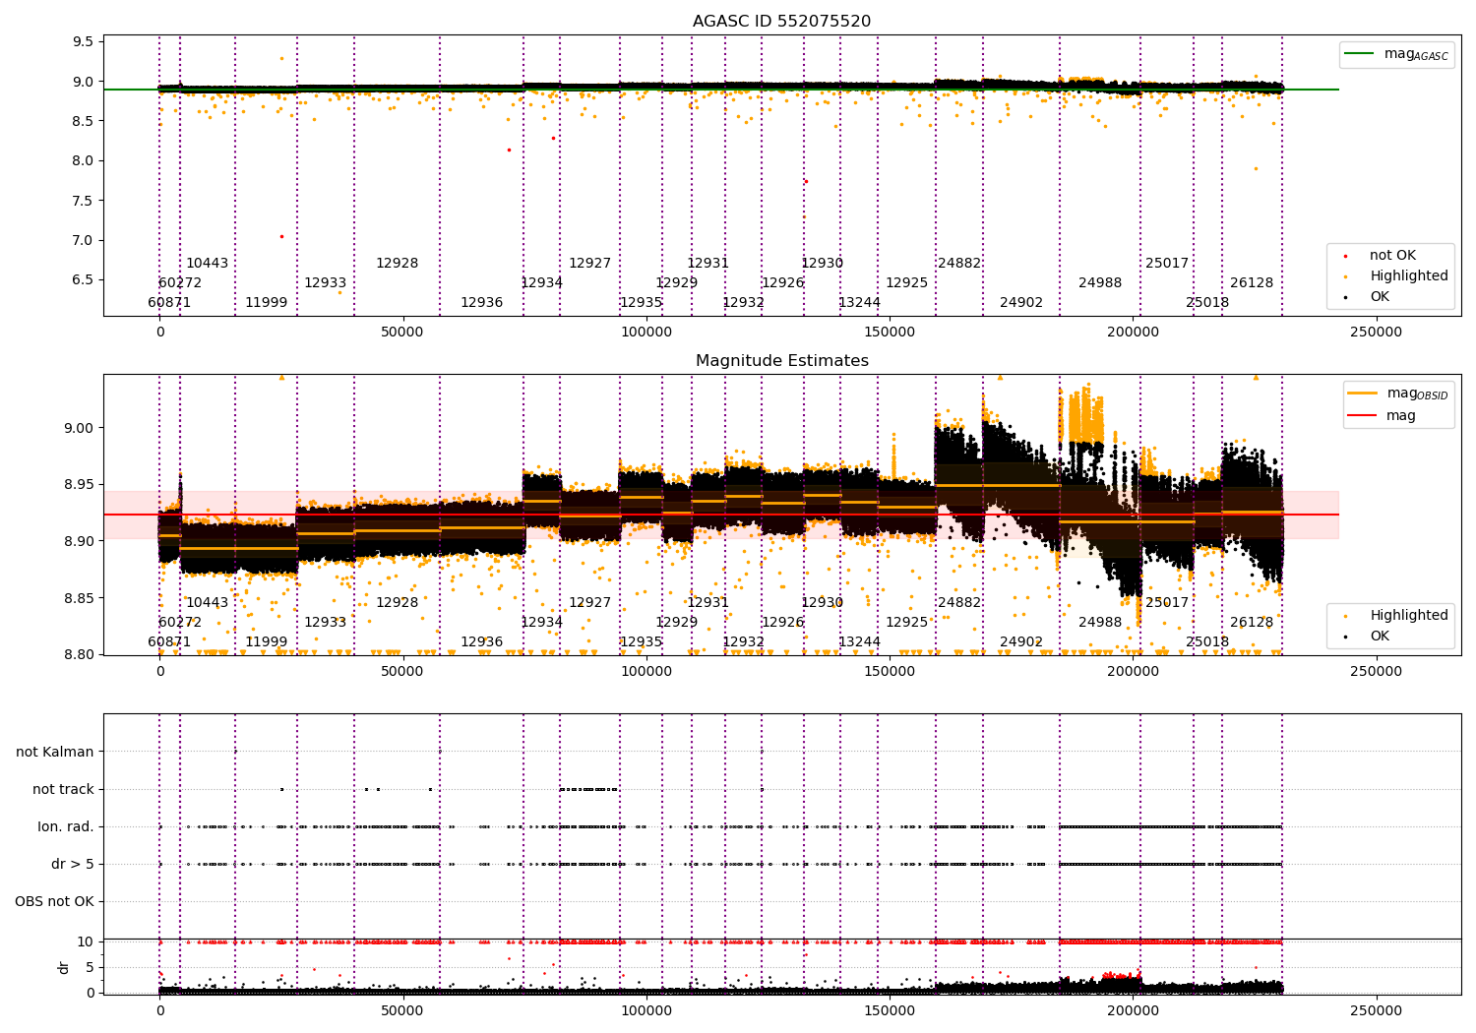Click the 'Magnitude Estimates' plot title
This screenshot has height=1033, width=1476.
click(x=781, y=361)
